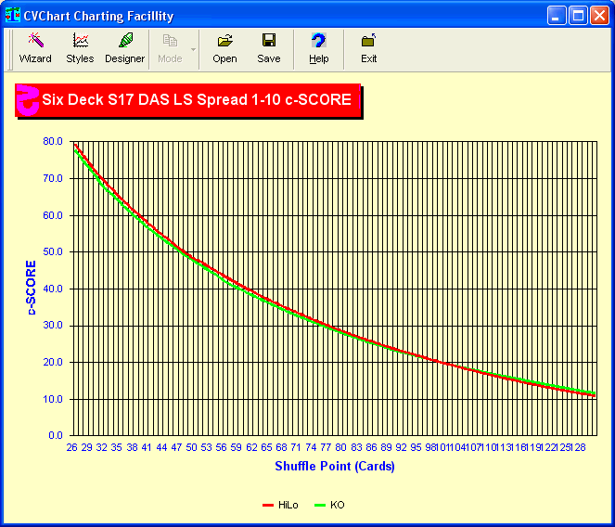The image size is (615, 527).
Task: Expand the Mode dropdown arrow
Action: pyautogui.click(x=193, y=48)
